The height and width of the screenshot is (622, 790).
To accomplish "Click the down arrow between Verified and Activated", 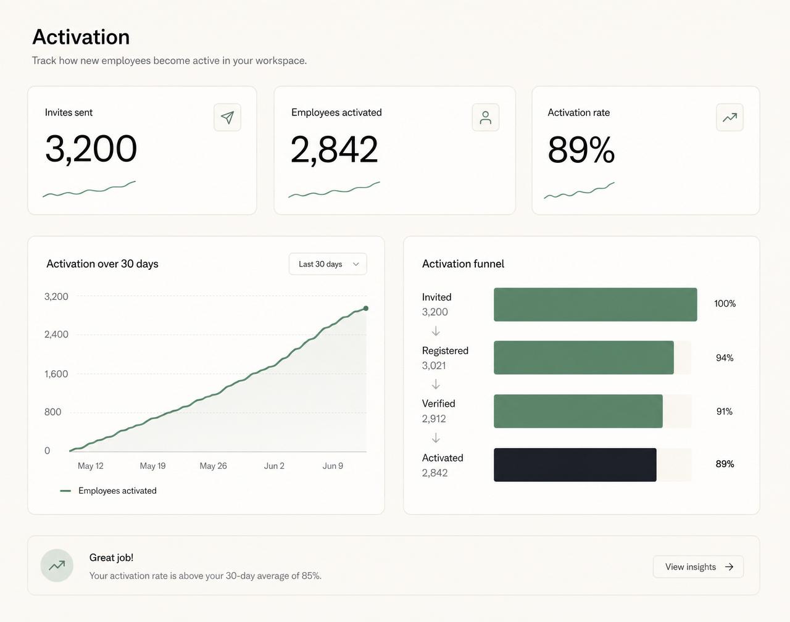I will coord(436,438).
